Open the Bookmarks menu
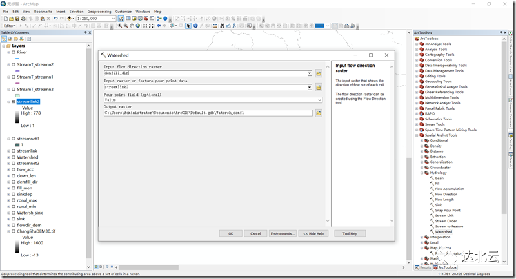The width and height of the screenshot is (516, 279). tap(43, 11)
